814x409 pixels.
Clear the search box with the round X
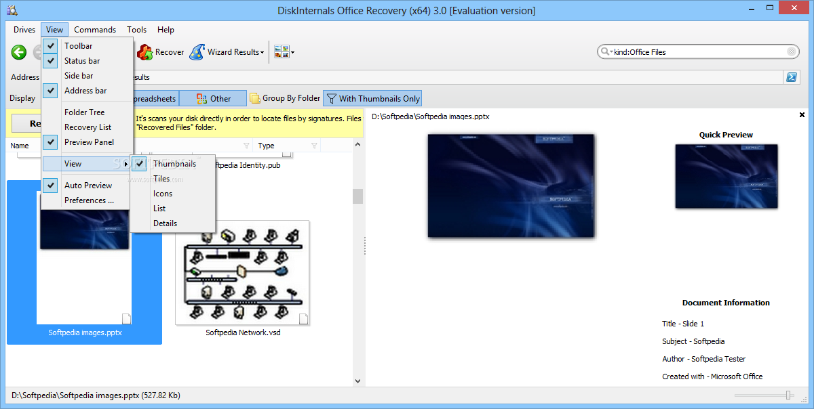click(x=792, y=52)
